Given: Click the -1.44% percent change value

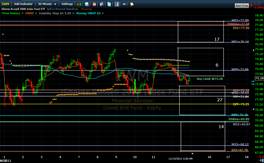Looking at the screenshot, I should (259, 8).
